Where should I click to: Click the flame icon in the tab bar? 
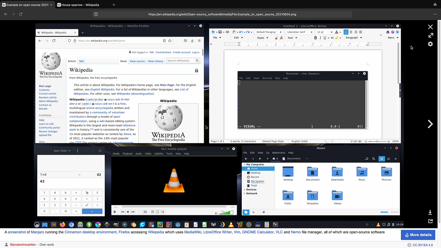(x=435, y=5)
